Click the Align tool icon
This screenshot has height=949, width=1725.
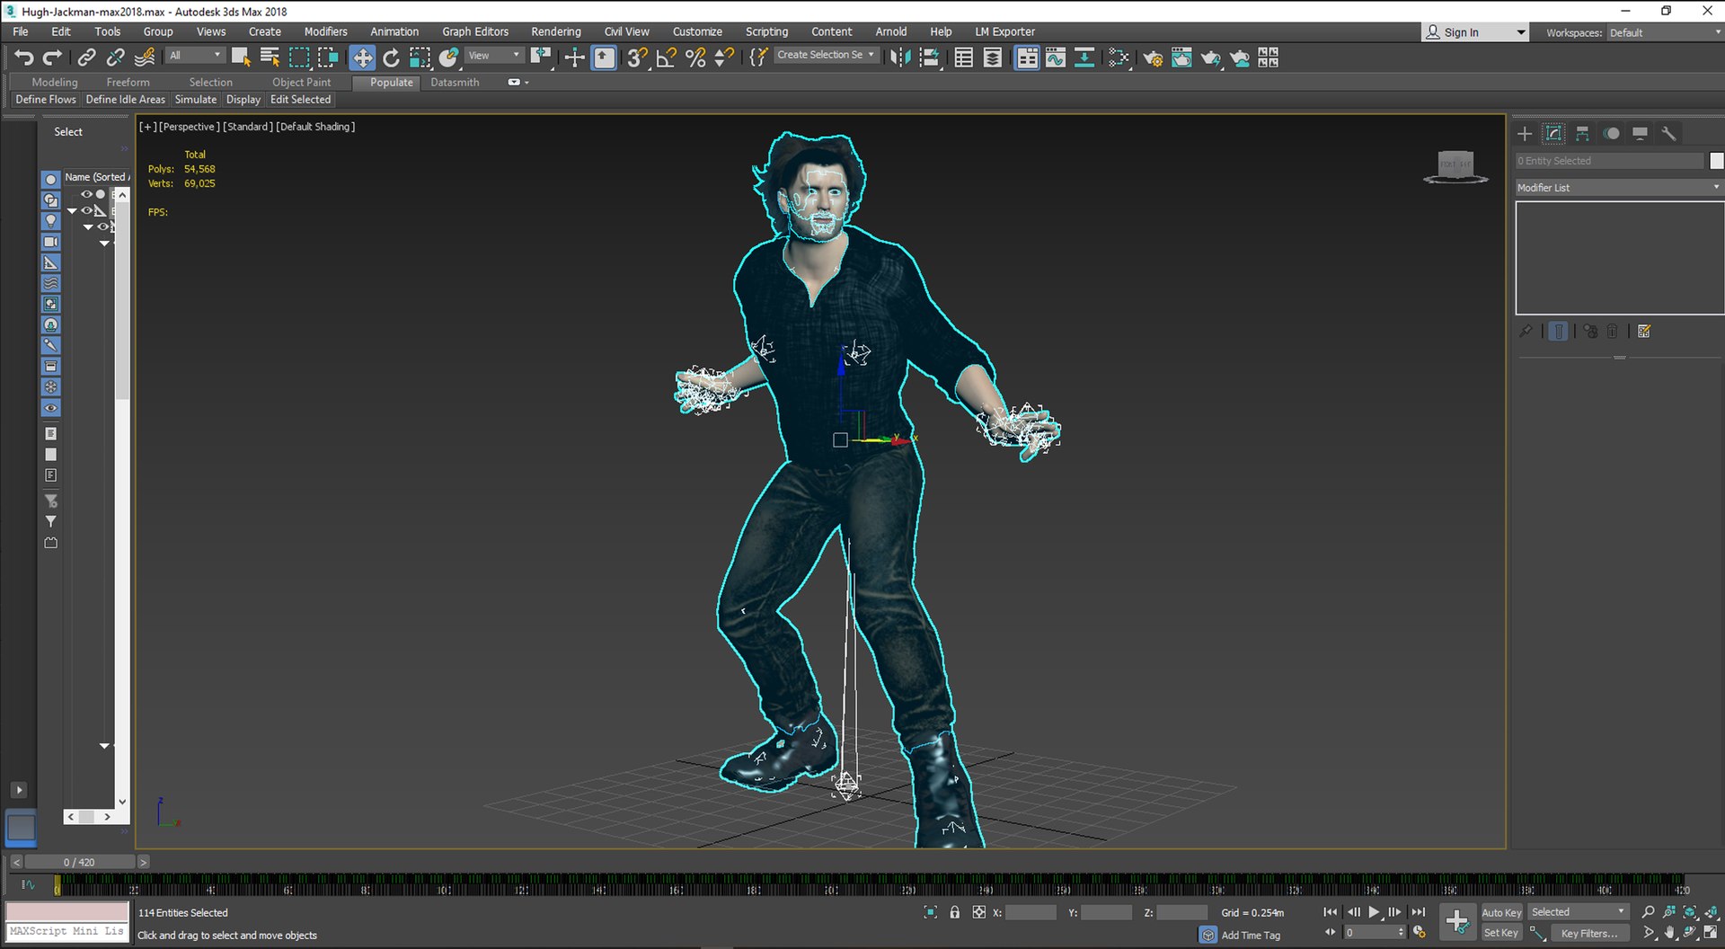pos(931,58)
